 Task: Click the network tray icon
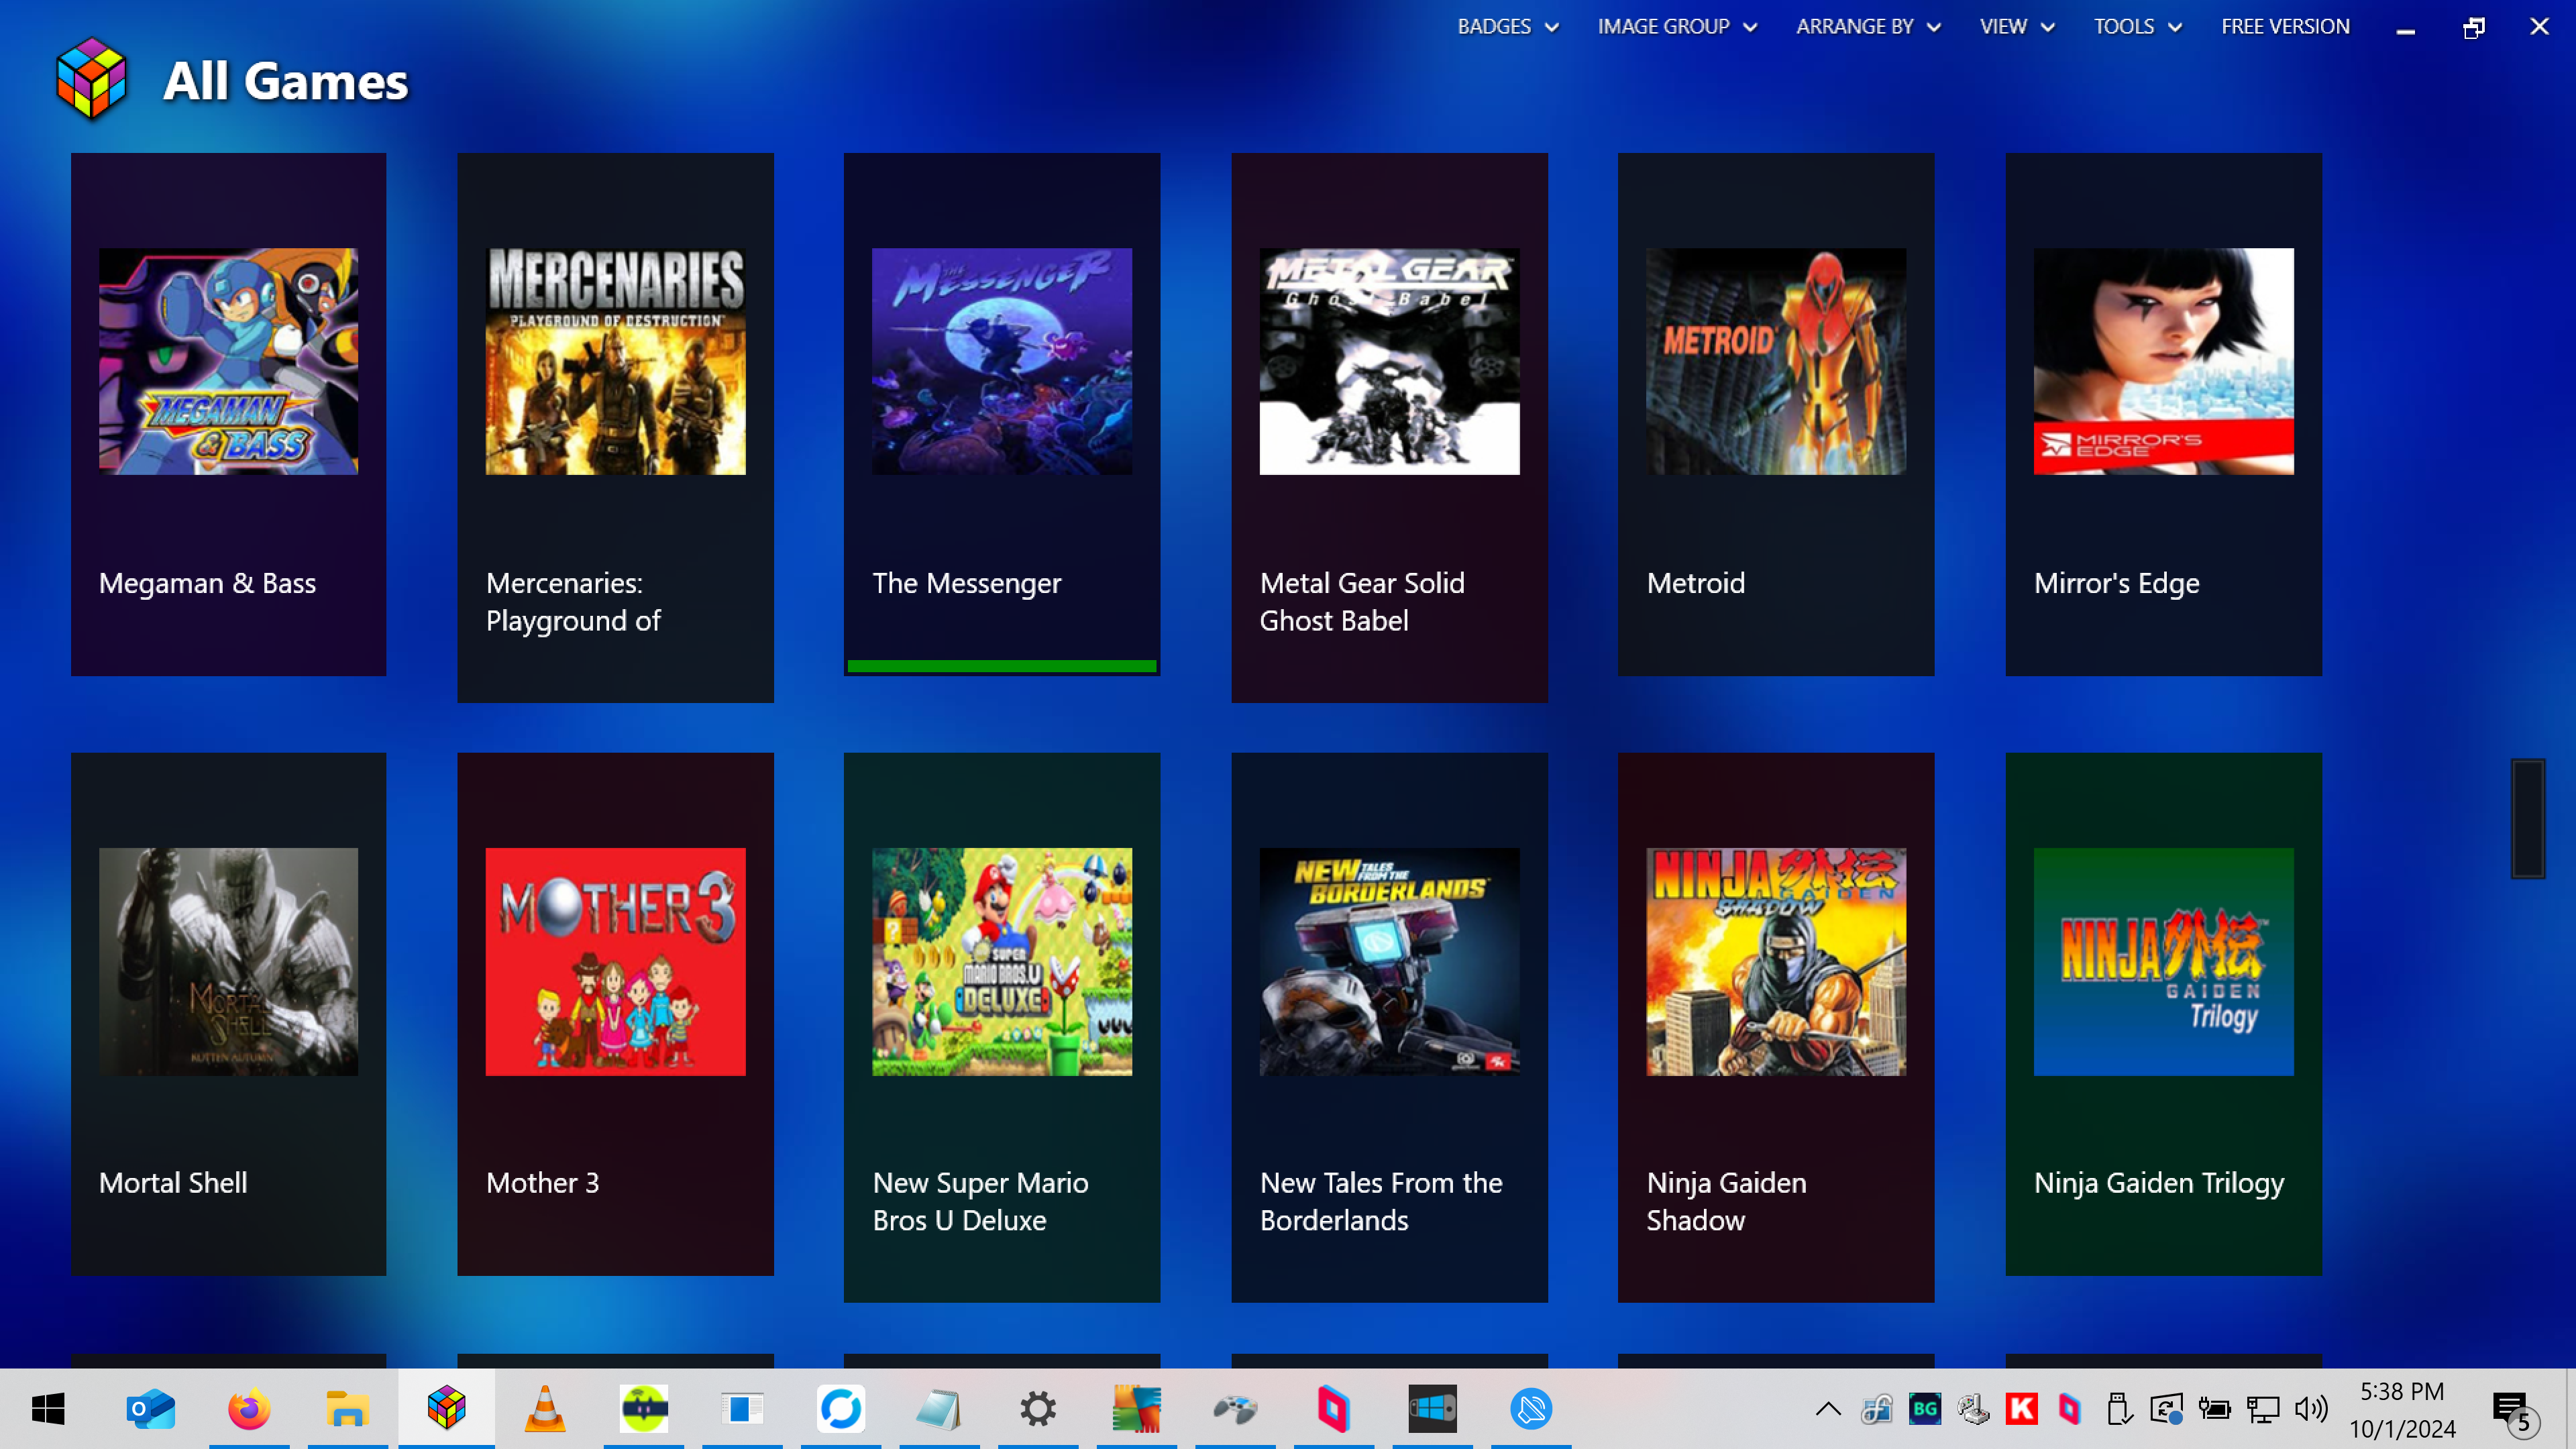[x=2262, y=1409]
